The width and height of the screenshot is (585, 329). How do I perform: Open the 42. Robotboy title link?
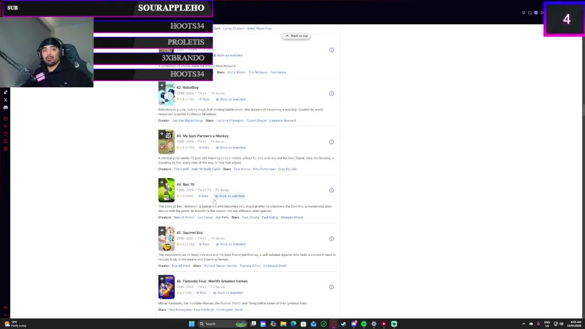point(187,87)
